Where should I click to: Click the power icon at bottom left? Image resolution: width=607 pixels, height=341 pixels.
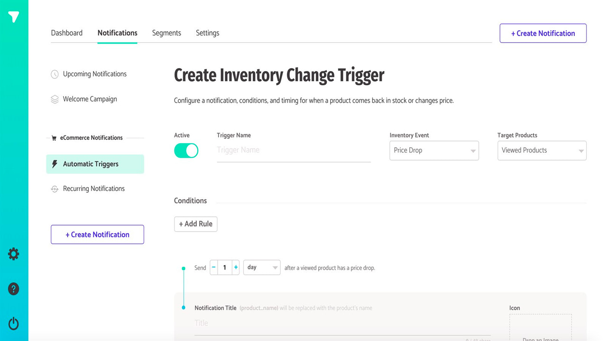tap(13, 323)
